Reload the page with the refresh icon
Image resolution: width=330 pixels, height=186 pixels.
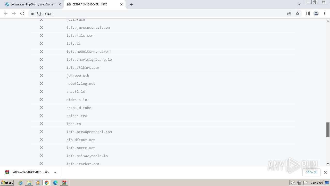(x=22, y=13)
